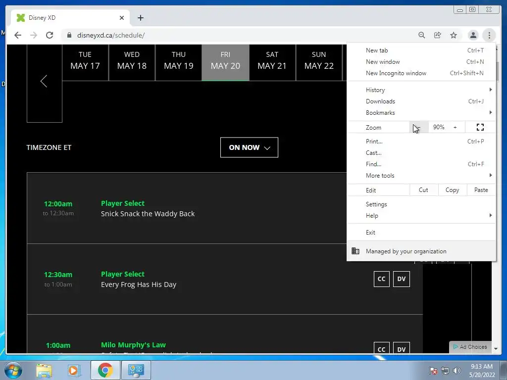This screenshot has height=380, width=507.
Task: Open the ON NOW dropdown
Action: pyautogui.click(x=249, y=147)
